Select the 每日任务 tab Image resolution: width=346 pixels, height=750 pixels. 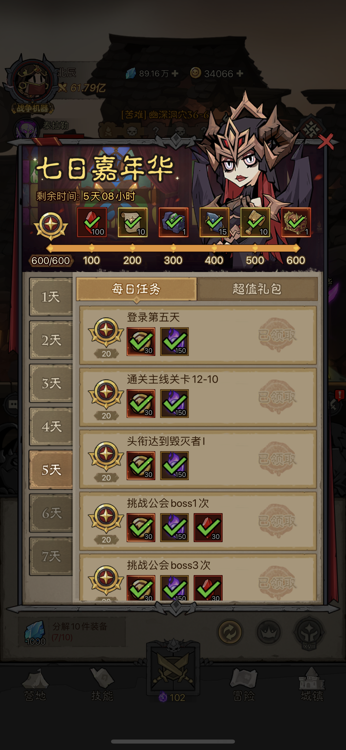coord(136,289)
